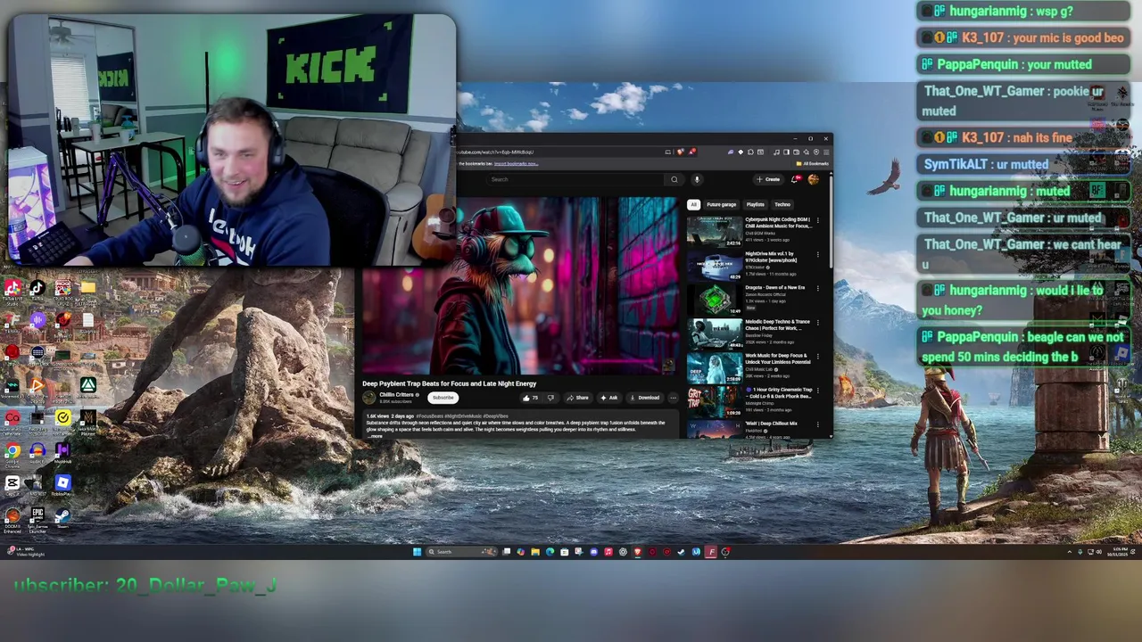Select the All filter chip

[693, 205]
